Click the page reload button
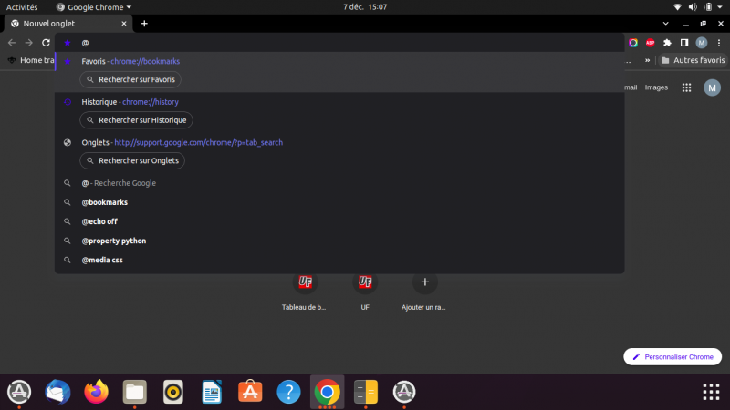This screenshot has width=730, height=410. (46, 43)
